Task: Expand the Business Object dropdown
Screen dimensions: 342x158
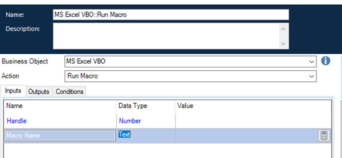Action: (x=311, y=62)
